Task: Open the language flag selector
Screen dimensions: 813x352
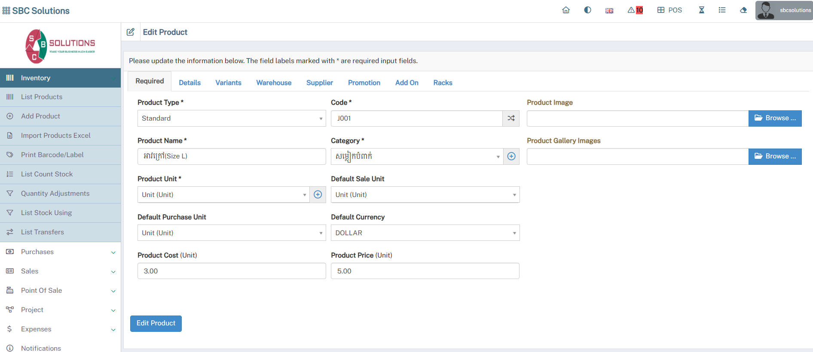Action: 609,11
